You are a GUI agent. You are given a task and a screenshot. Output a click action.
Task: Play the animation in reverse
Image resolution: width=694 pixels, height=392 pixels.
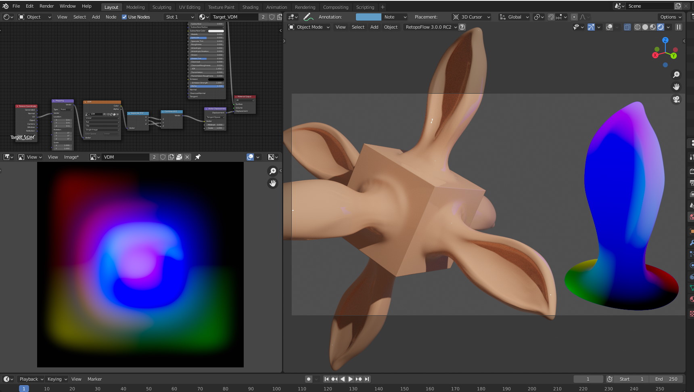[343, 379]
